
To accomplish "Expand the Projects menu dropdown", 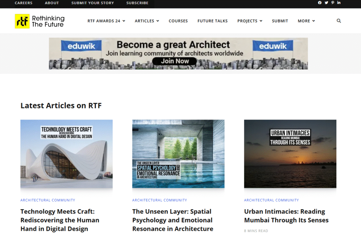I will 250,21.
